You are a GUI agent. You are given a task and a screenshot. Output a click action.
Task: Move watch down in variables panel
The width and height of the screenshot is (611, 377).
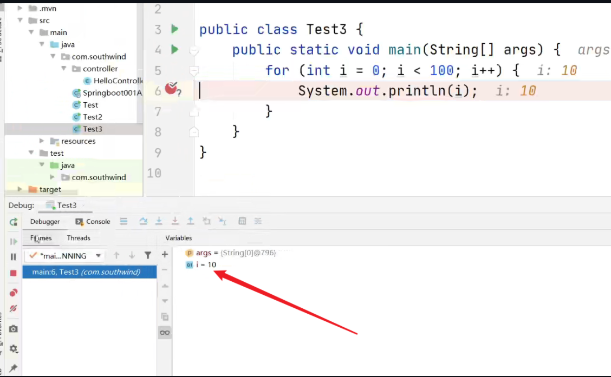tap(165, 301)
